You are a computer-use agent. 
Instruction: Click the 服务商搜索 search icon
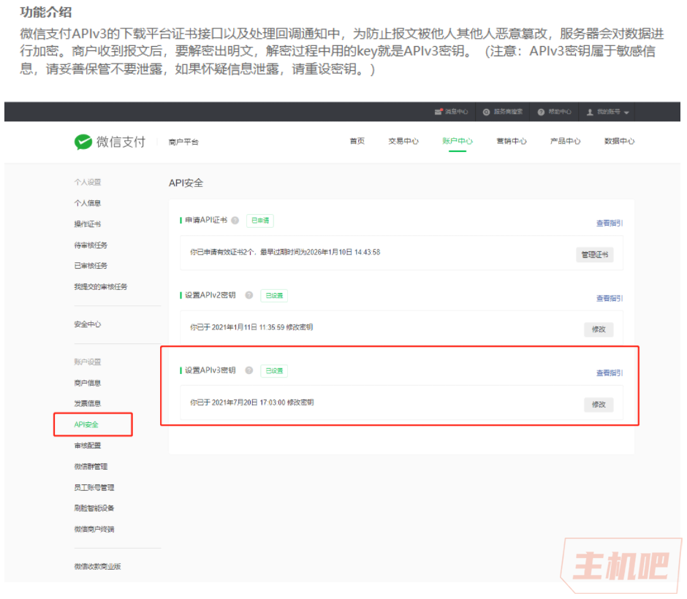(486, 112)
